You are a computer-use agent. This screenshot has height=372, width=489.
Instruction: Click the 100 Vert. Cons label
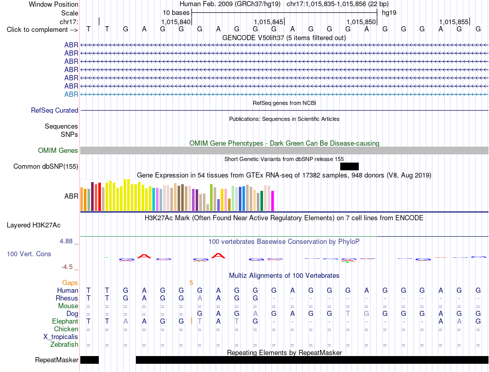[x=29, y=254]
